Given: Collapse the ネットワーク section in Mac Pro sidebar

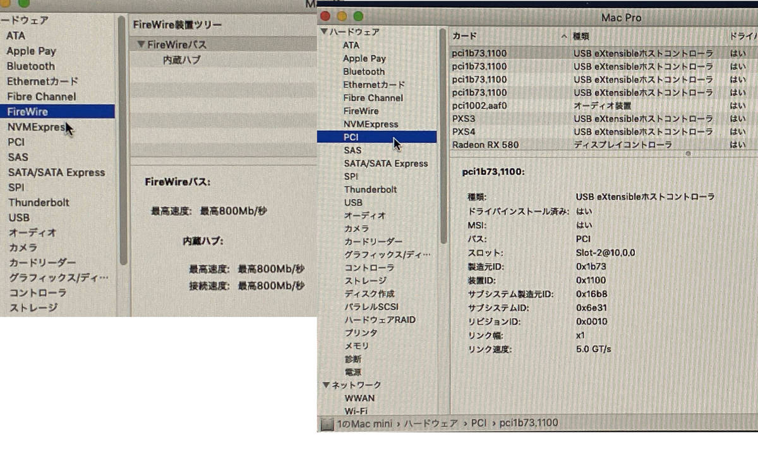Looking at the screenshot, I should (x=326, y=384).
